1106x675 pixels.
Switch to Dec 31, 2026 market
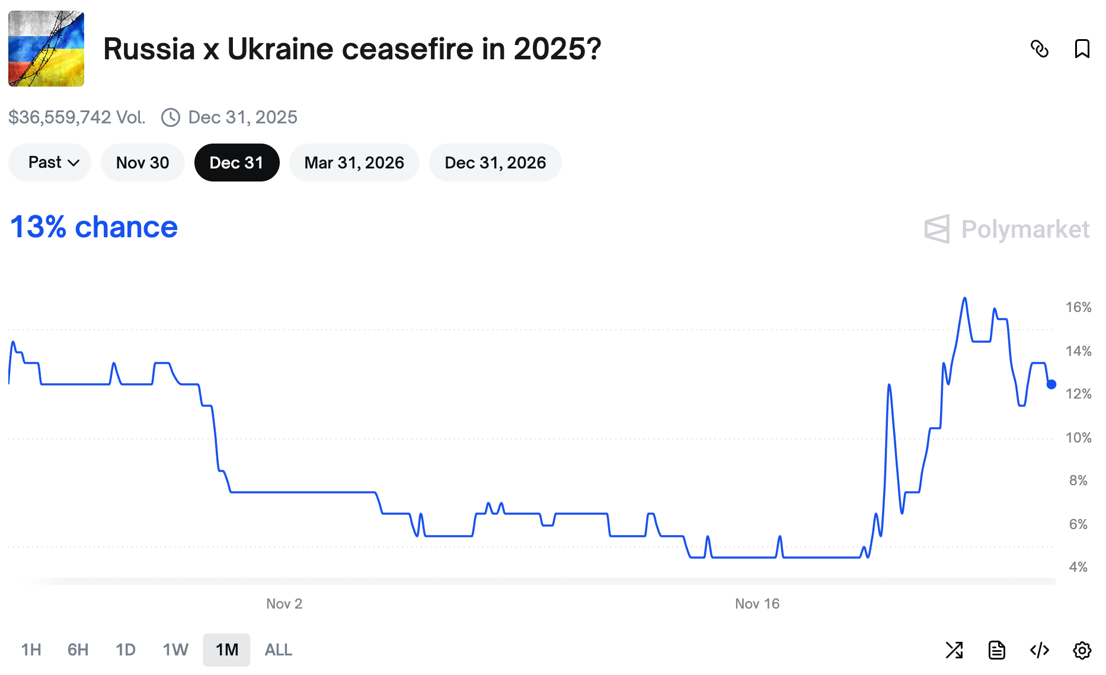click(x=495, y=163)
